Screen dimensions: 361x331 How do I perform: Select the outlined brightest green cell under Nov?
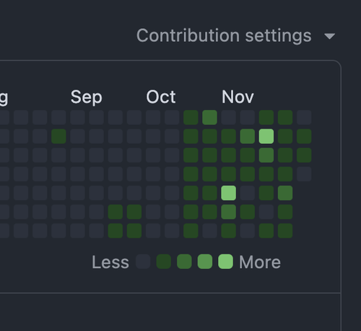click(x=266, y=137)
